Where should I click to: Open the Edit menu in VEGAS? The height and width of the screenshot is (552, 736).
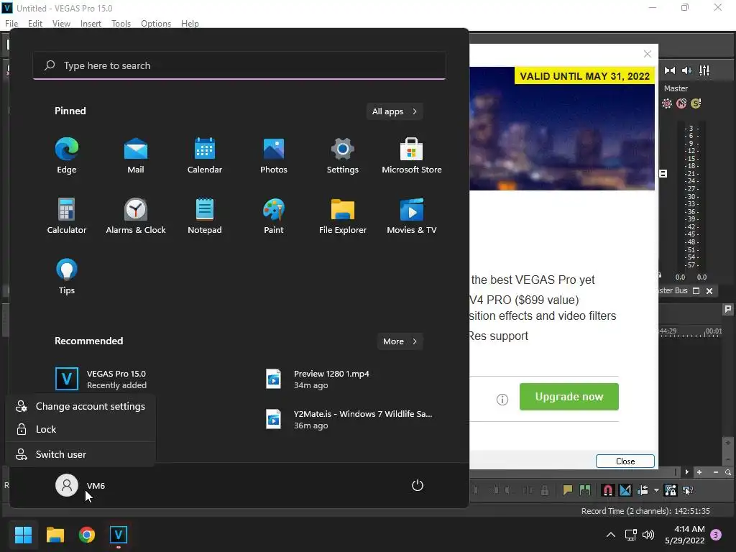[34, 24]
